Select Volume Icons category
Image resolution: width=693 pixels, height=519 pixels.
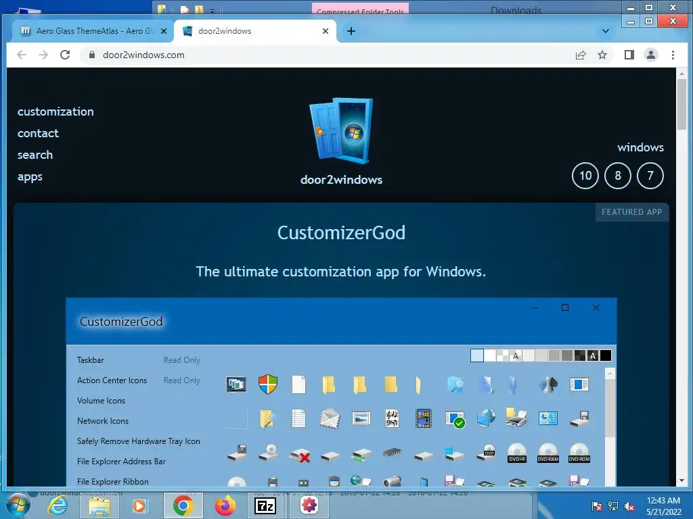pyautogui.click(x=101, y=401)
